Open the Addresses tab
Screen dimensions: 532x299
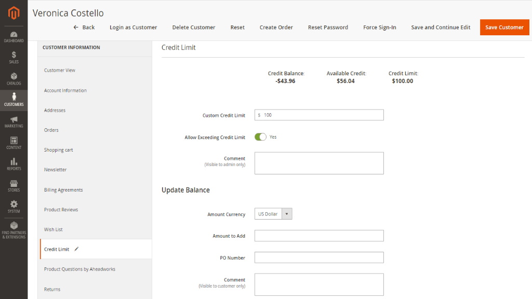click(x=55, y=110)
